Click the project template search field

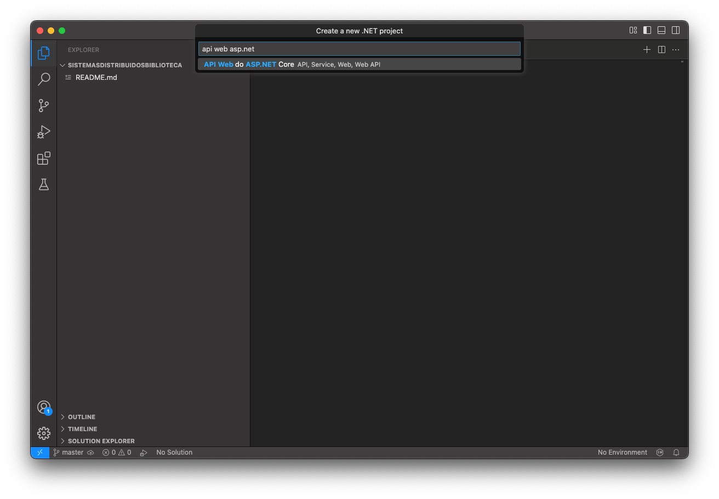359,49
